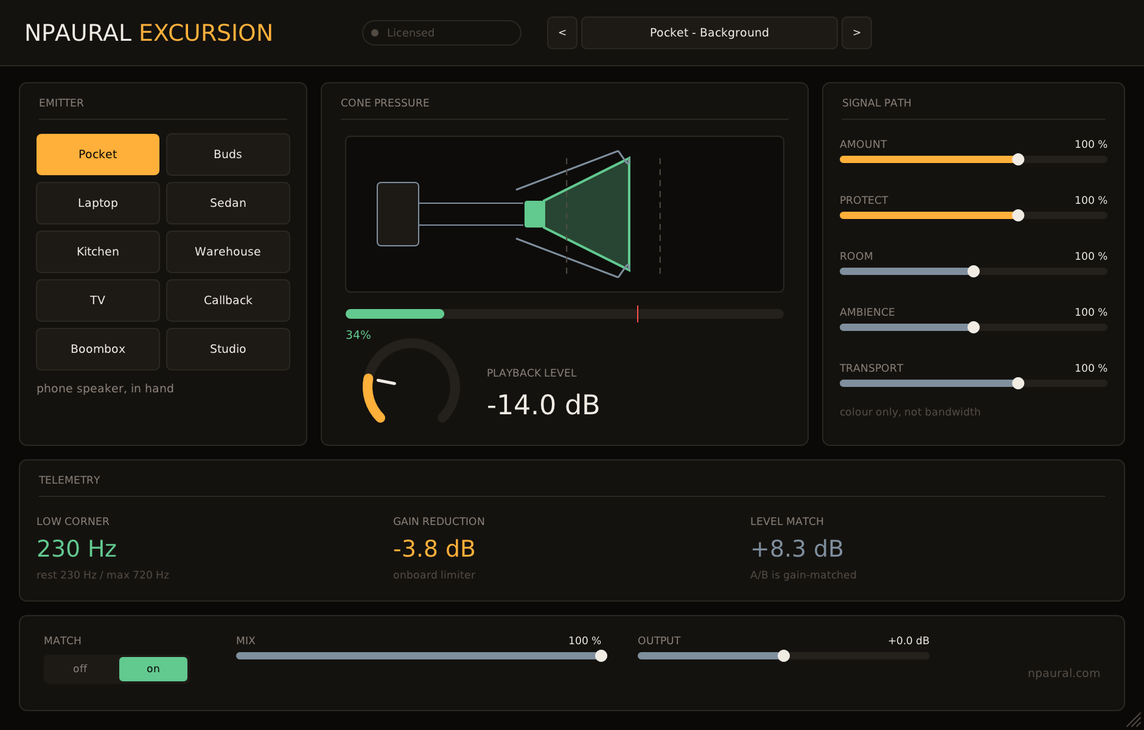Image resolution: width=1144 pixels, height=730 pixels.
Task: Select the Pocket emitter
Action: pos(98,155)
